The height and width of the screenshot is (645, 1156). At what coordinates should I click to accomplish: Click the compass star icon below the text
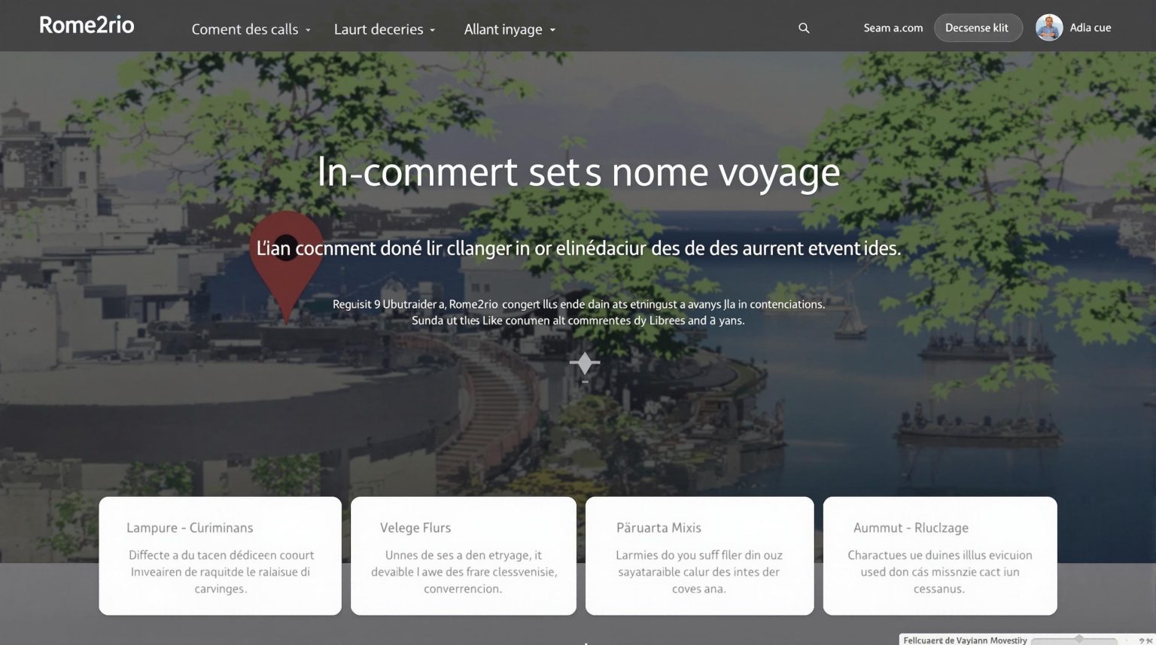pos(585,364)
